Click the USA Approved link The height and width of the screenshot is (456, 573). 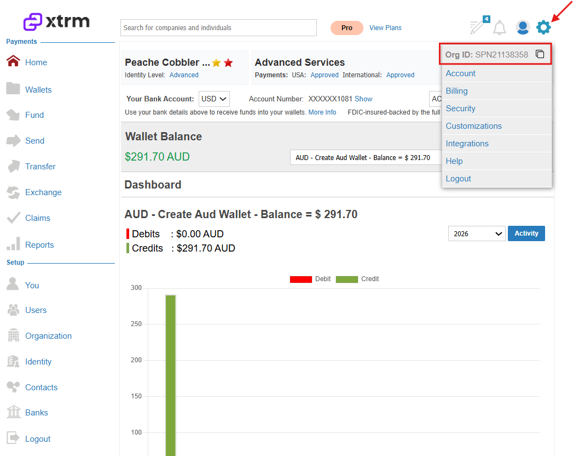325,75
